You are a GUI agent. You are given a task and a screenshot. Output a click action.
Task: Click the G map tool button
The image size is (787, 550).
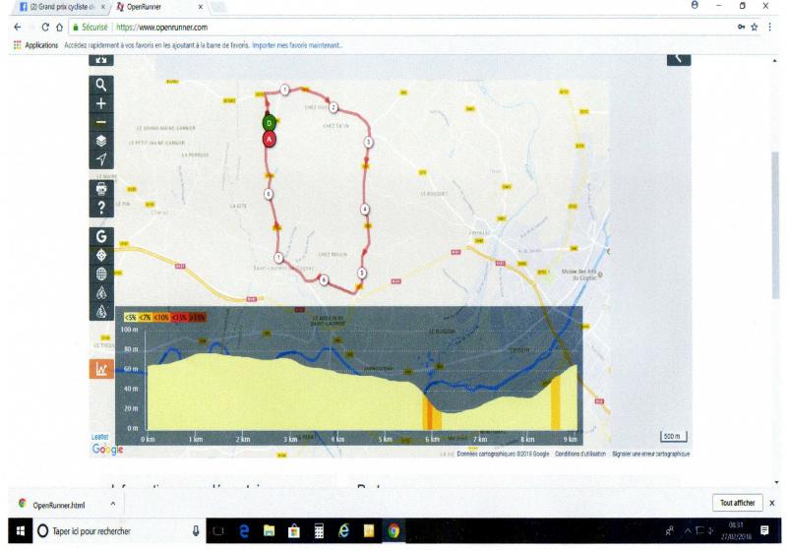pyautogui.click(x=101, y=236)
